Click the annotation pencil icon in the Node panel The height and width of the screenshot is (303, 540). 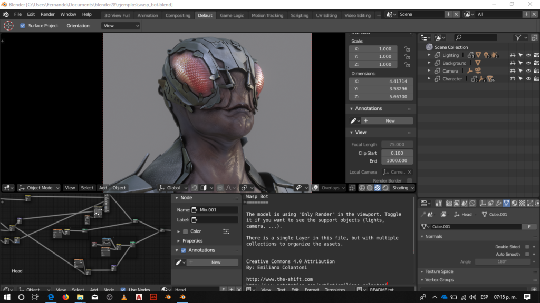178,262
